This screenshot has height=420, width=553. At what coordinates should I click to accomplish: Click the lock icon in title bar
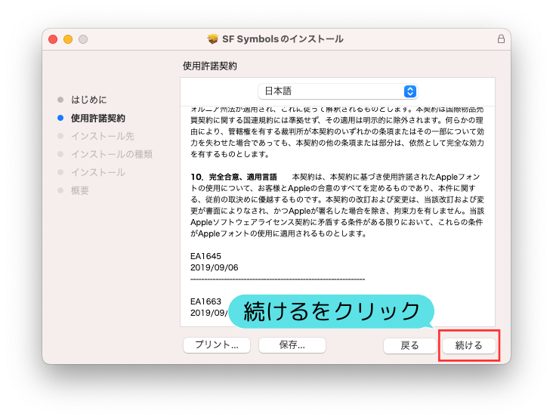click(501, 39)
